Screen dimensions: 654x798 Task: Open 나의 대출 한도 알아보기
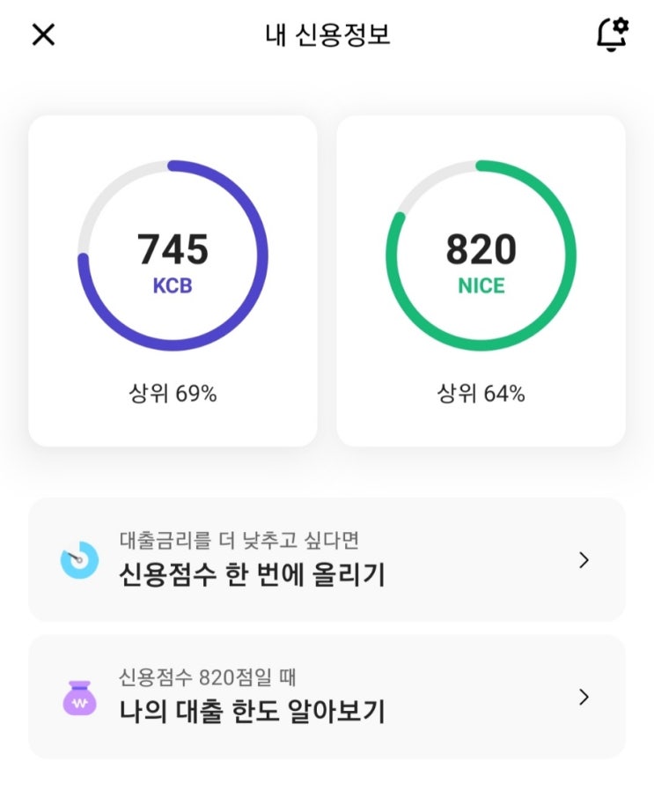pyautogui.click(x=252, y=712)
